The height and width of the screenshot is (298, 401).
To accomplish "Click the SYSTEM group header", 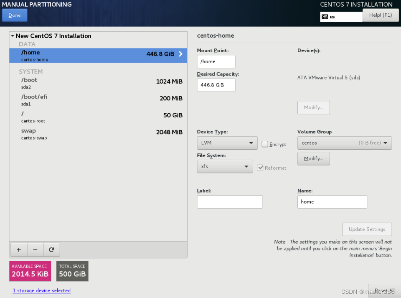I will tap(30, 71).
